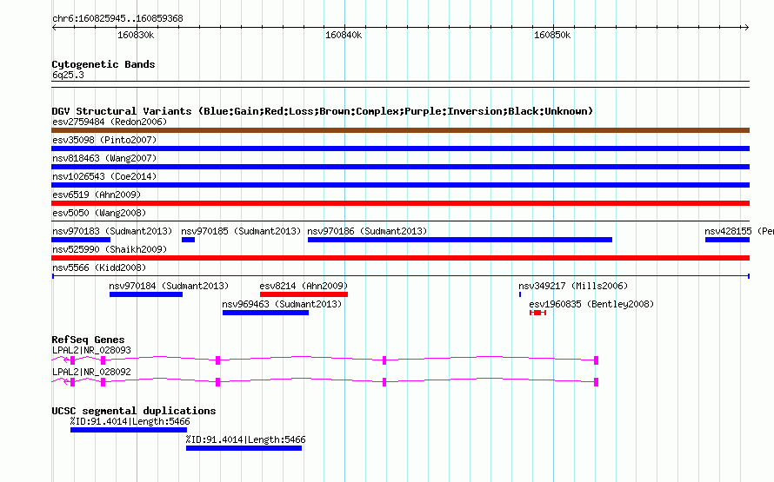This screenshot has height=482, width=774.
Task: Click the esv2759484 (Redon2006) brown complex bar
Action: (400, 130)
